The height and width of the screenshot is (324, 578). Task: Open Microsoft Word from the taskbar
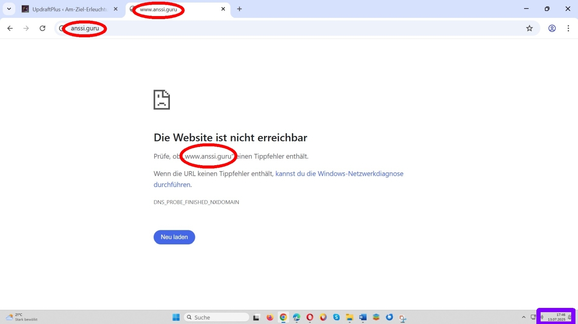tap(363, 317)
